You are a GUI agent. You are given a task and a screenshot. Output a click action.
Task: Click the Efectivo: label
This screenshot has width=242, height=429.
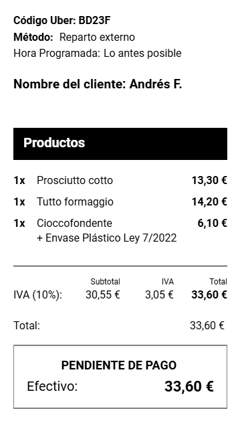coord(52,387)
